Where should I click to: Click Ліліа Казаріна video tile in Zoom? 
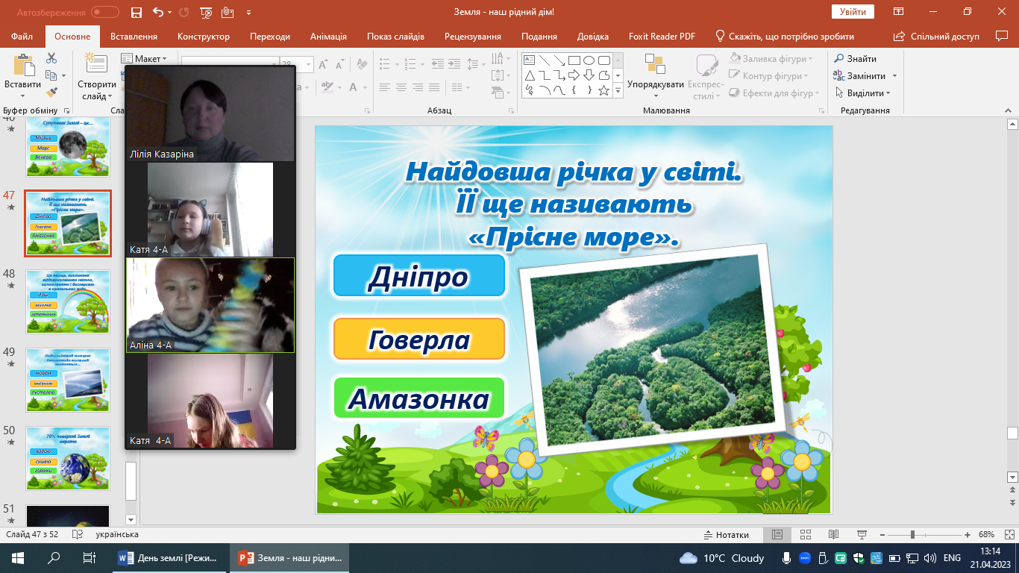click(210, 113)
